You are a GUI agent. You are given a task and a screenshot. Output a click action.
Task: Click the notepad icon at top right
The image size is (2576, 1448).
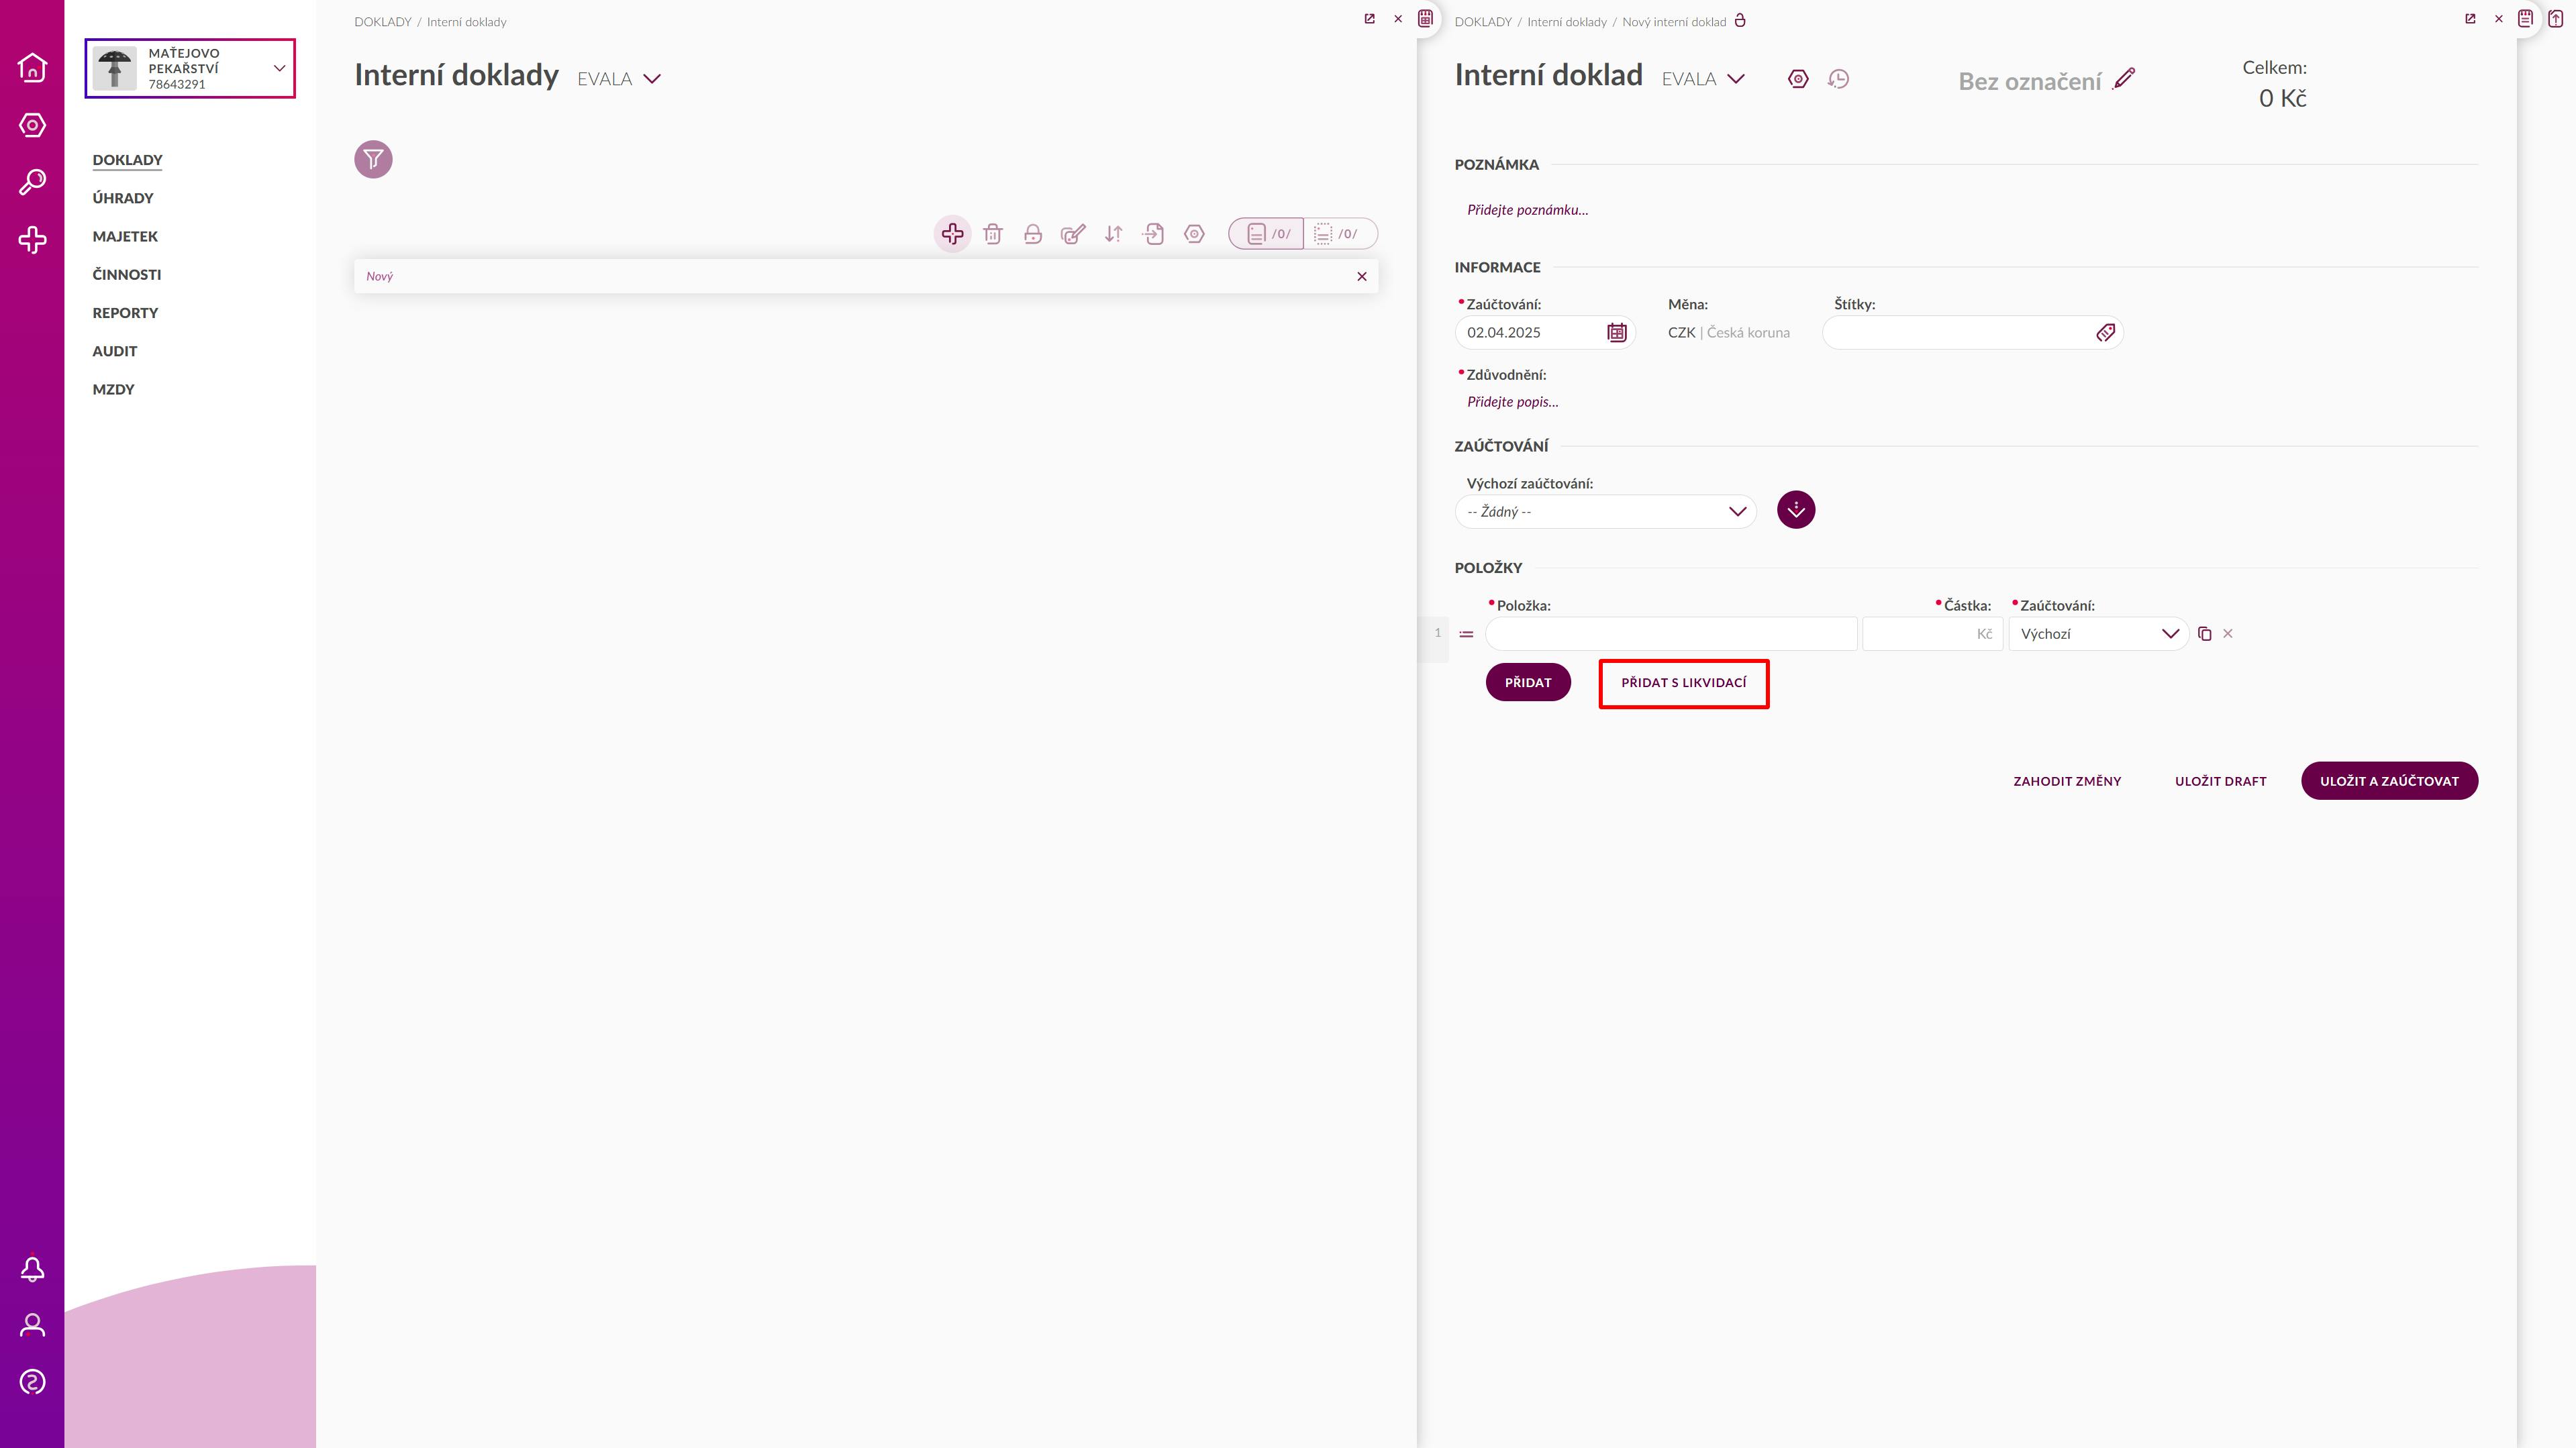click(2526, 18)
